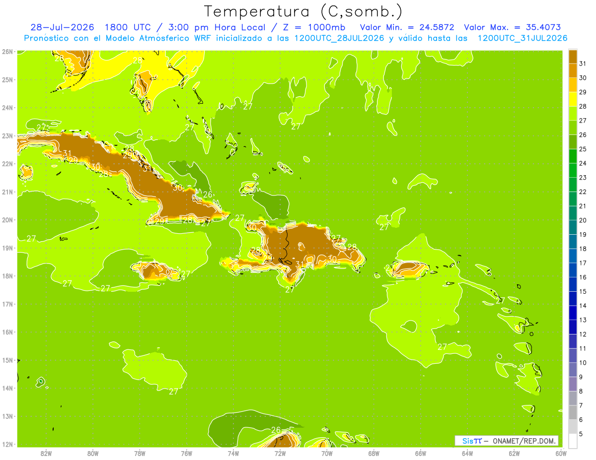This screenshot has height=460, width=596.
Task: Click the dark brown swatch above color scale 31
Action: click(x=573, y=57)
